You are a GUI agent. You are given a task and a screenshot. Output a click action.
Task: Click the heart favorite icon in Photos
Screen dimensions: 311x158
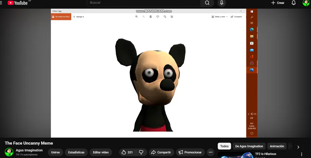tap(158, 17)
